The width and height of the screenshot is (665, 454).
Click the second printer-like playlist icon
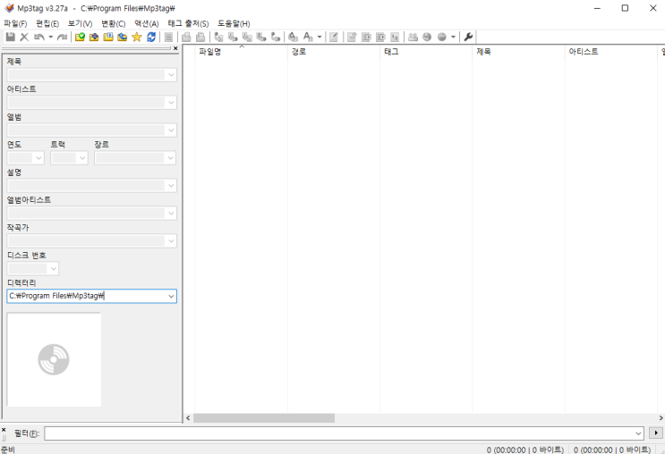pos(200,37)
